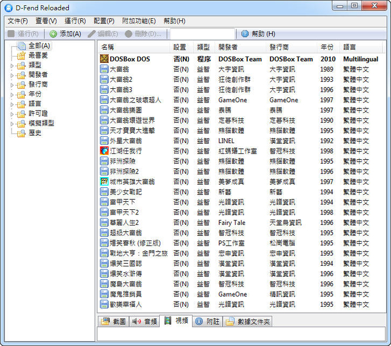This screenshot has width=391, height=346.
Task: Click the film strip icon on 視頻 tab
Action: tap(168, 320)
